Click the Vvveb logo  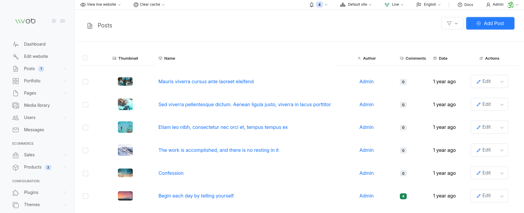click(x=25, y=21)
